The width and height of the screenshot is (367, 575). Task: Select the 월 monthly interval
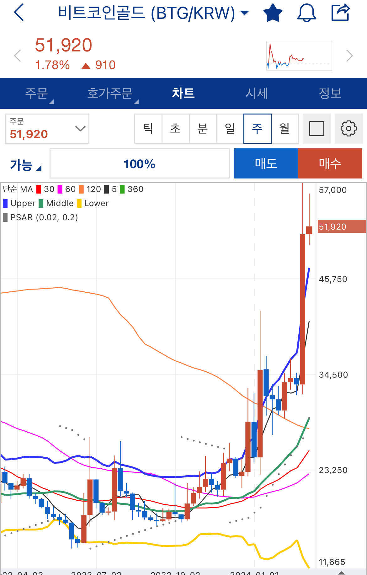[x=285, y=129]
